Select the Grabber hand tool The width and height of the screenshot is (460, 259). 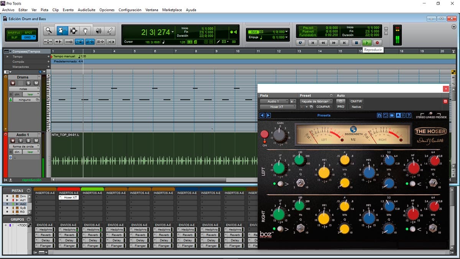tap(85, 31)
